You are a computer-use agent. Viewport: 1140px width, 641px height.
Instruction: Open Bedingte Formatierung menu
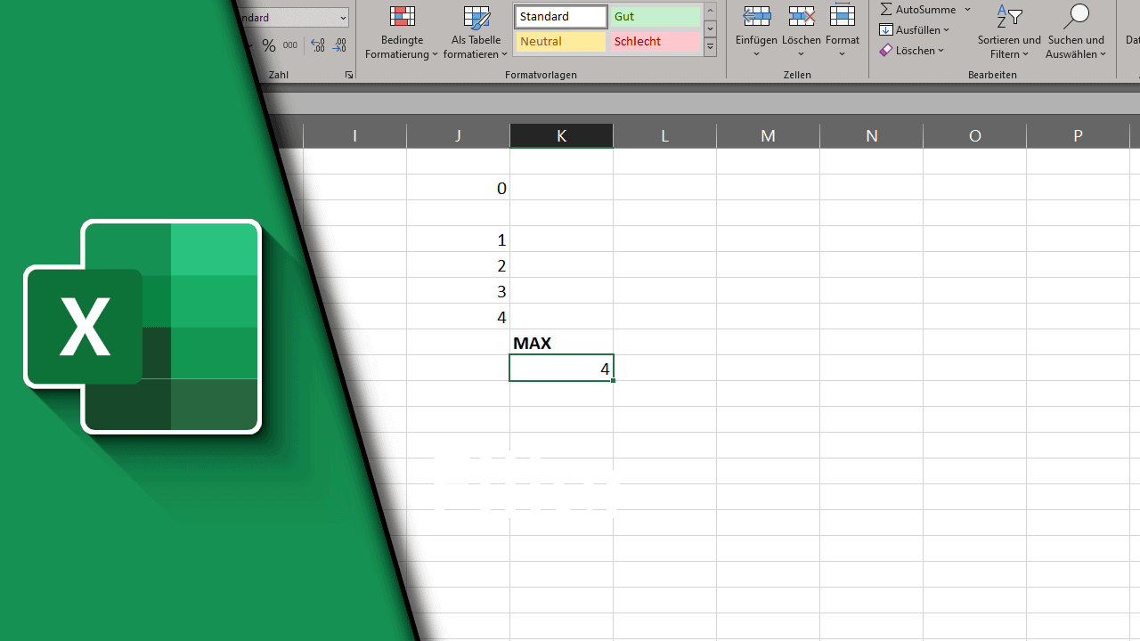click(x=402, y=33)
